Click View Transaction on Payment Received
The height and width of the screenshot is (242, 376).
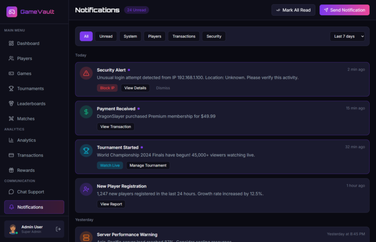[x=116, y=127]
